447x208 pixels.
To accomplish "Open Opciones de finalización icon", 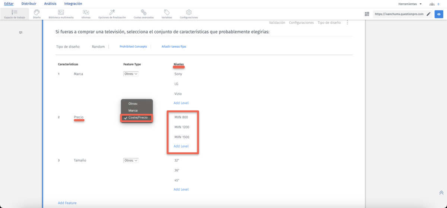I will point(112,13).
